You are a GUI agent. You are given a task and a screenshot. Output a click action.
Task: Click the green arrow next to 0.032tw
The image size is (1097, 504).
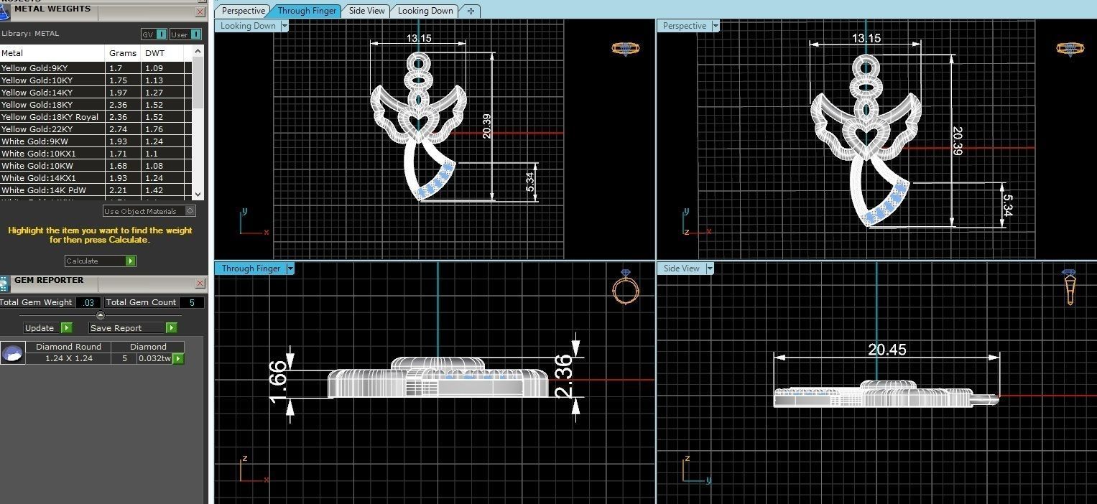pyautogui.click(x=177, y=358)
